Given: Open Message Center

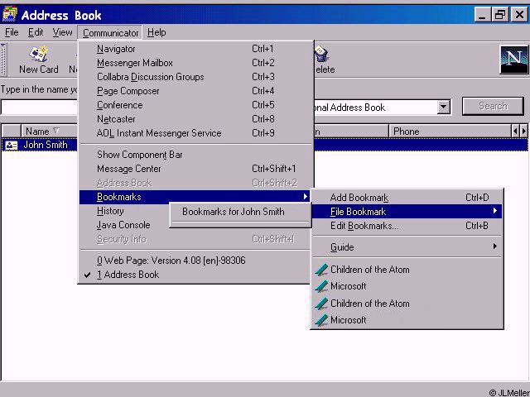Looking at the screenshot, I should [195, 169].
